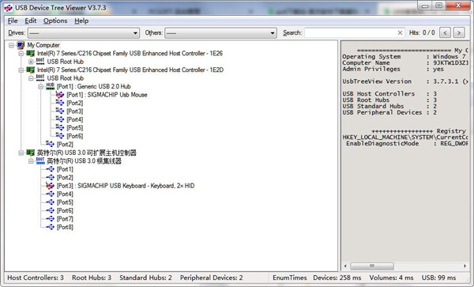
Task: Select the SIGMACHIP USB Keyboard entry text
Action: [125, 186]
